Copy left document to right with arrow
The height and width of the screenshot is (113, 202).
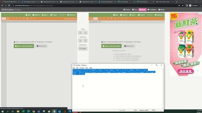(85, 33)
